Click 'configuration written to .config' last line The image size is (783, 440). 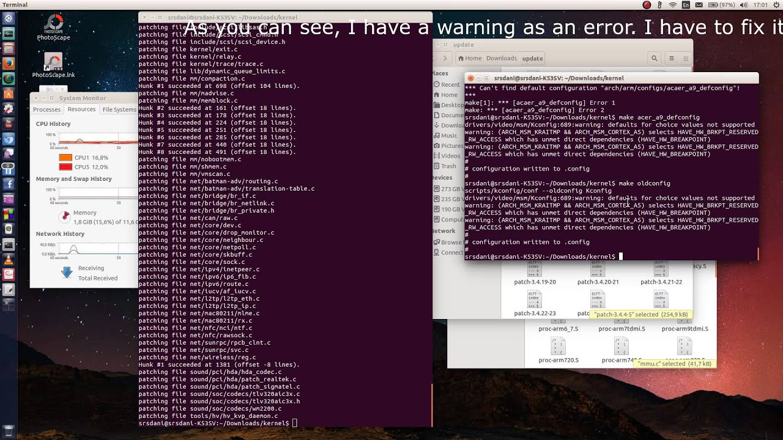pyautogui.click(x=527, y=242)
